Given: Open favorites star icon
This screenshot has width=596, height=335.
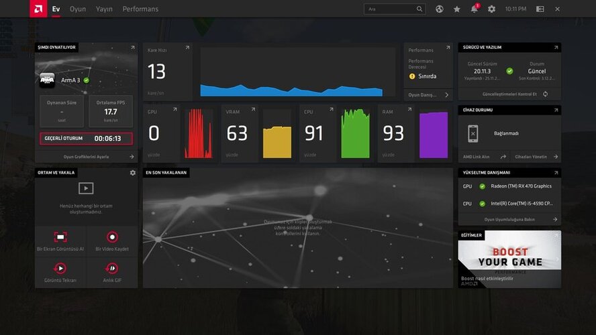Looking at the screenshot, I should (457, 9).
